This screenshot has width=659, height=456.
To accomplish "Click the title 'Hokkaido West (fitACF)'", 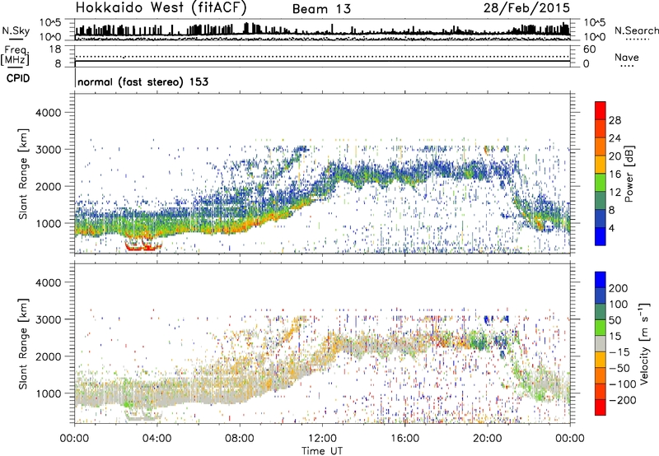I will (161, 8).
